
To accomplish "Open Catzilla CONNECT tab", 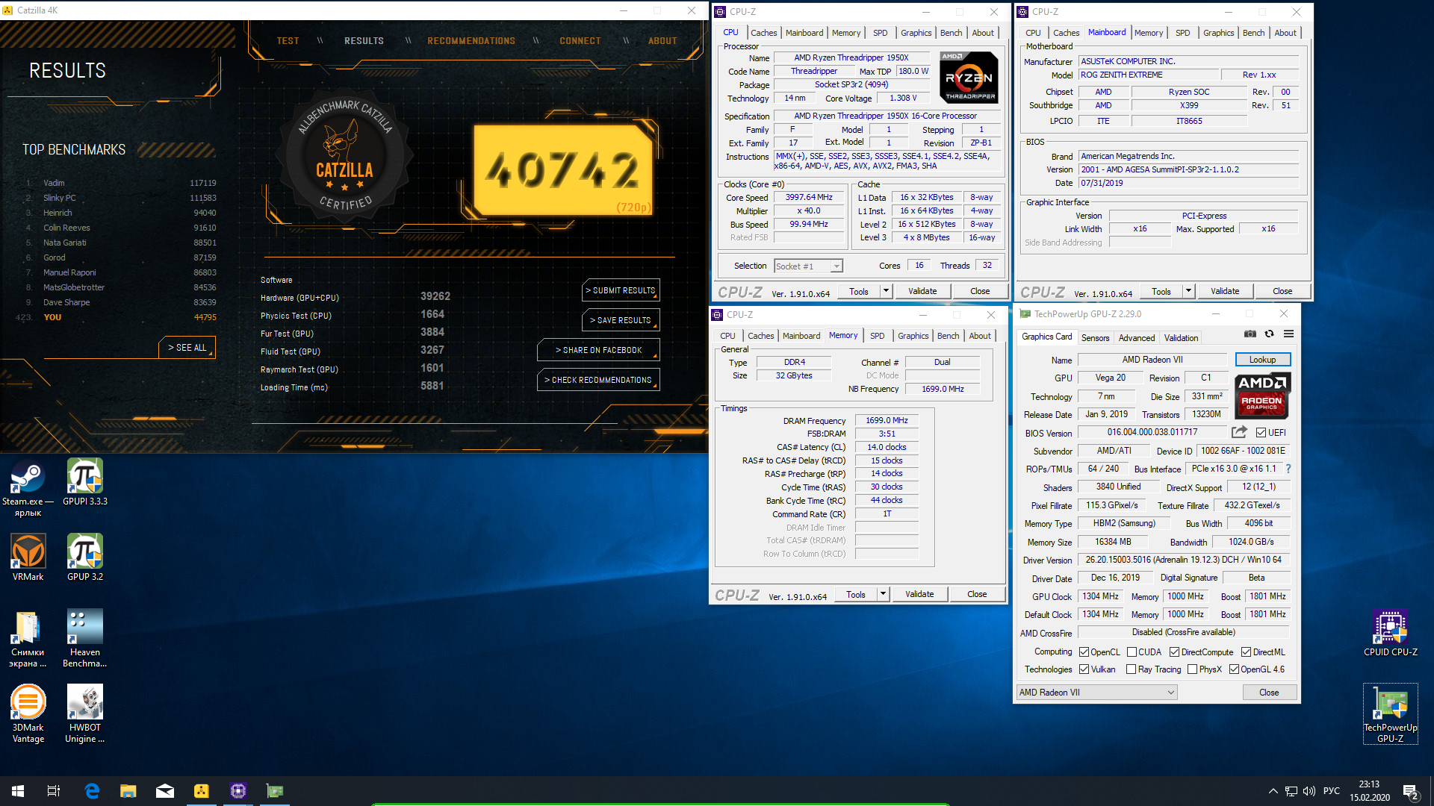I will [x=580, y=41].
